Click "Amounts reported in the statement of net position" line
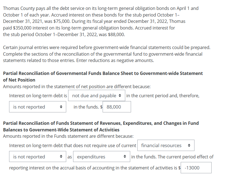Screen dimensions: 232x181 click(x=77, y=87)
